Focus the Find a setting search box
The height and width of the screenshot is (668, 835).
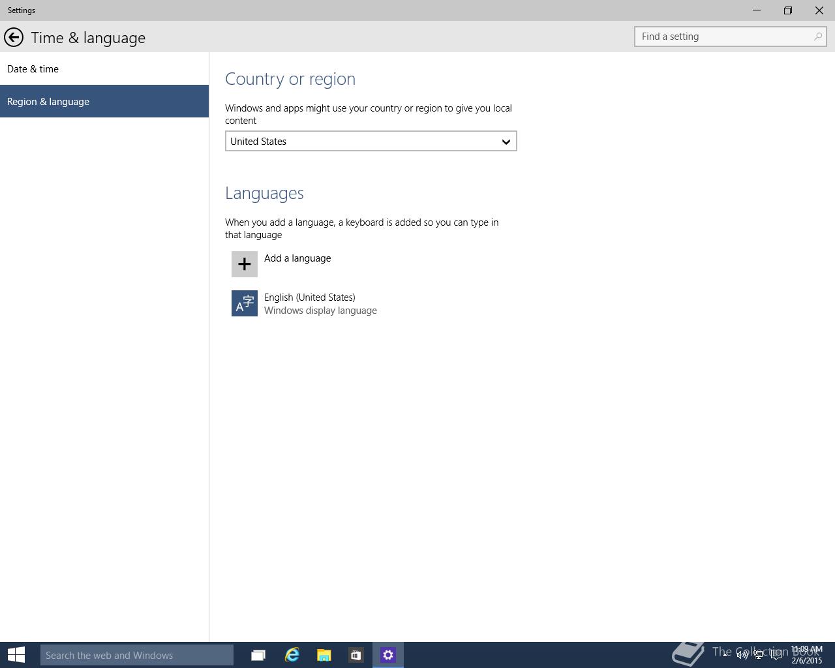[x=730, y=37]
